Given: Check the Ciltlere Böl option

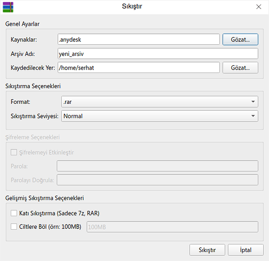Looking at the screenshot, I should point(14,227).
